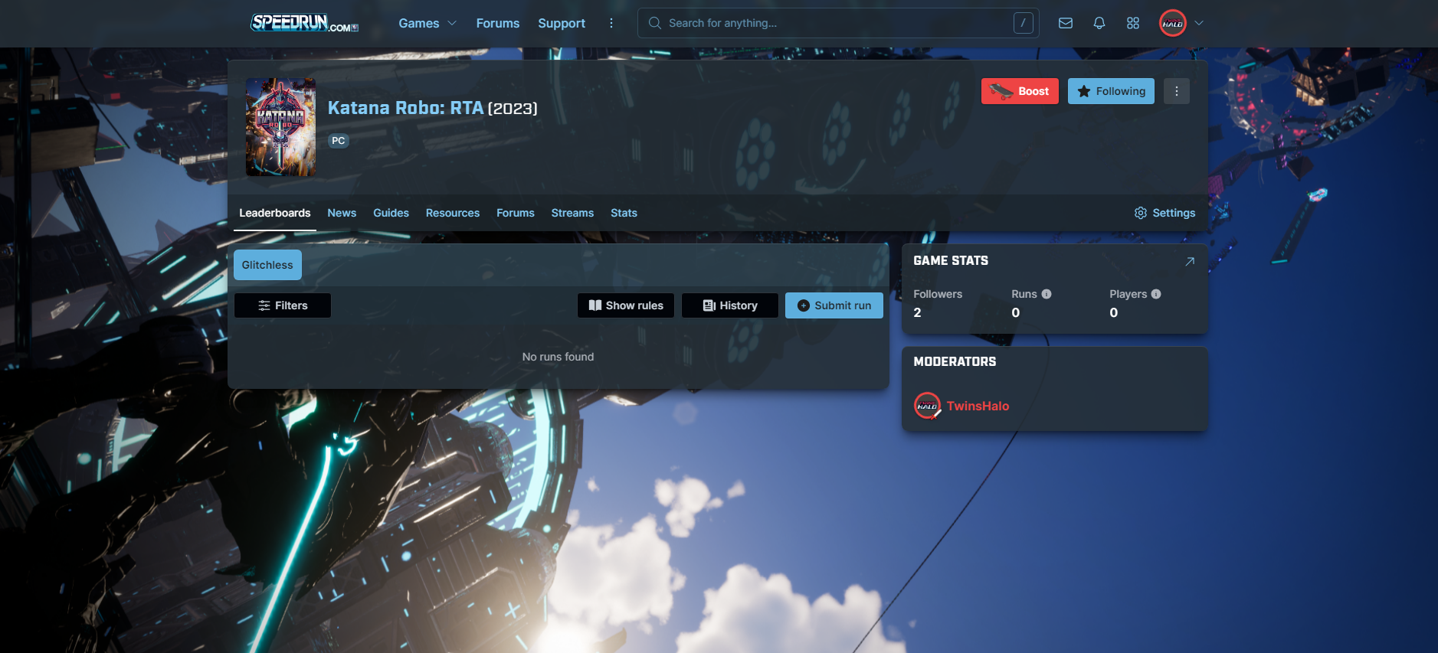Viewport: 1438px width, 653px height.
Task: Click the red Boost button
Action: click(1020, 91)
